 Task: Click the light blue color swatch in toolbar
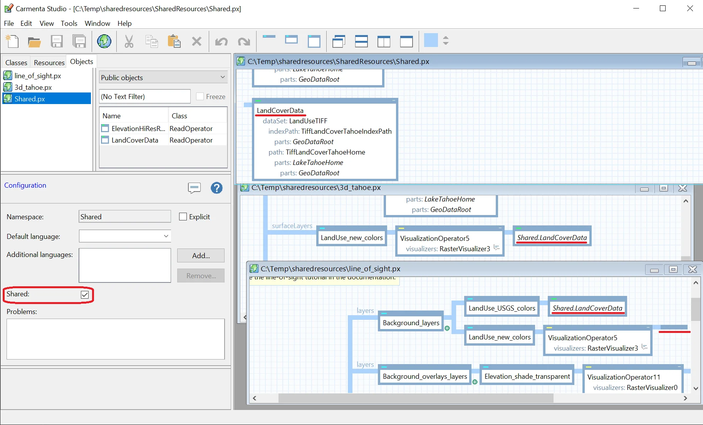[x=431, y=40]
